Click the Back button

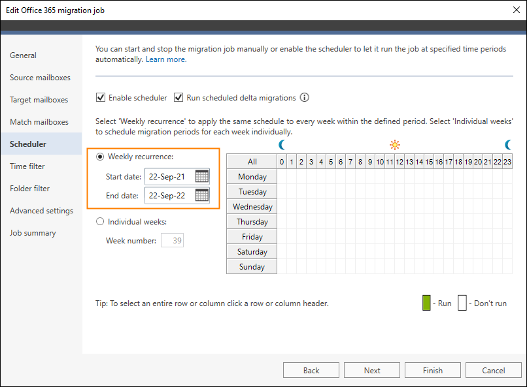click(x=311, y=370)
